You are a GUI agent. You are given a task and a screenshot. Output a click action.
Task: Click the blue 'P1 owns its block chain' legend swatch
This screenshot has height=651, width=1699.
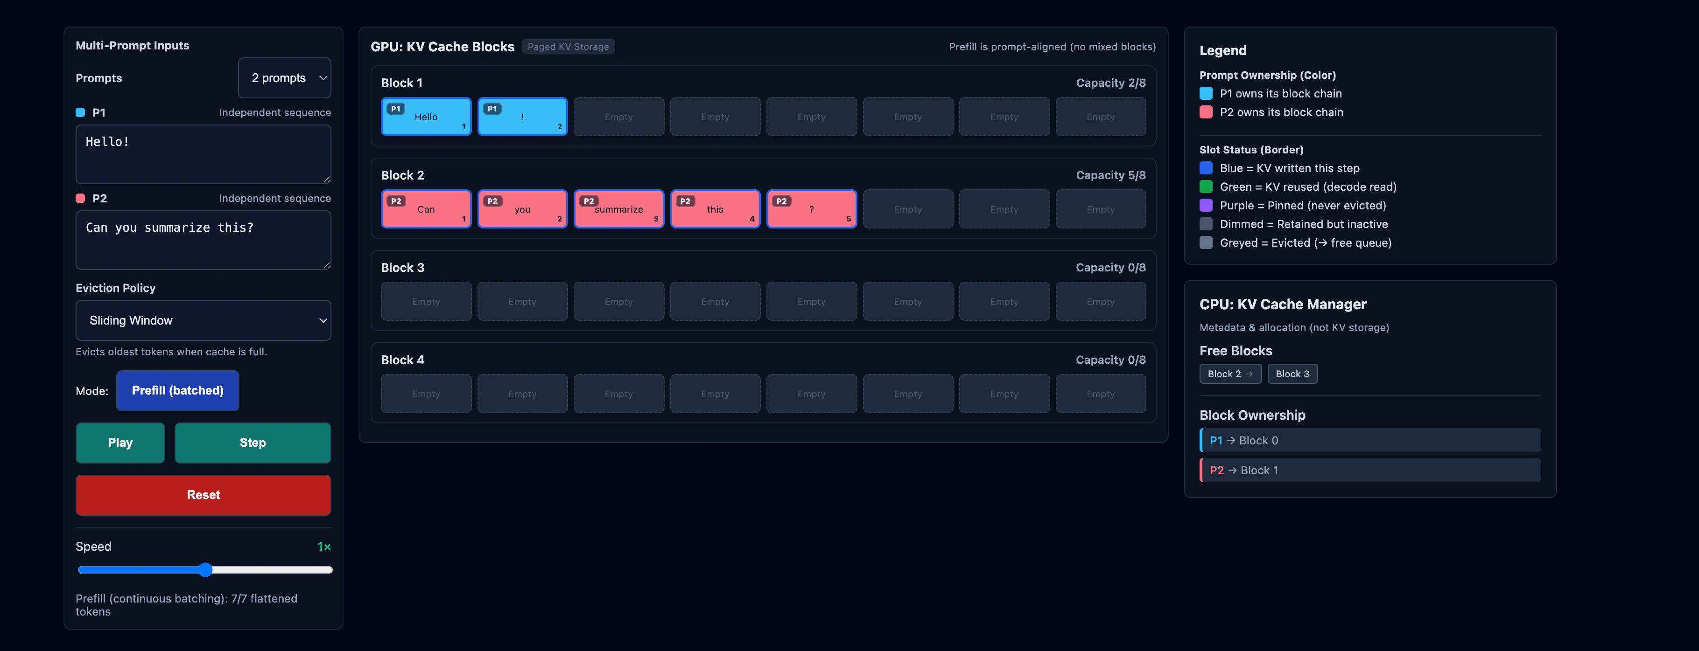point(1206,93)
